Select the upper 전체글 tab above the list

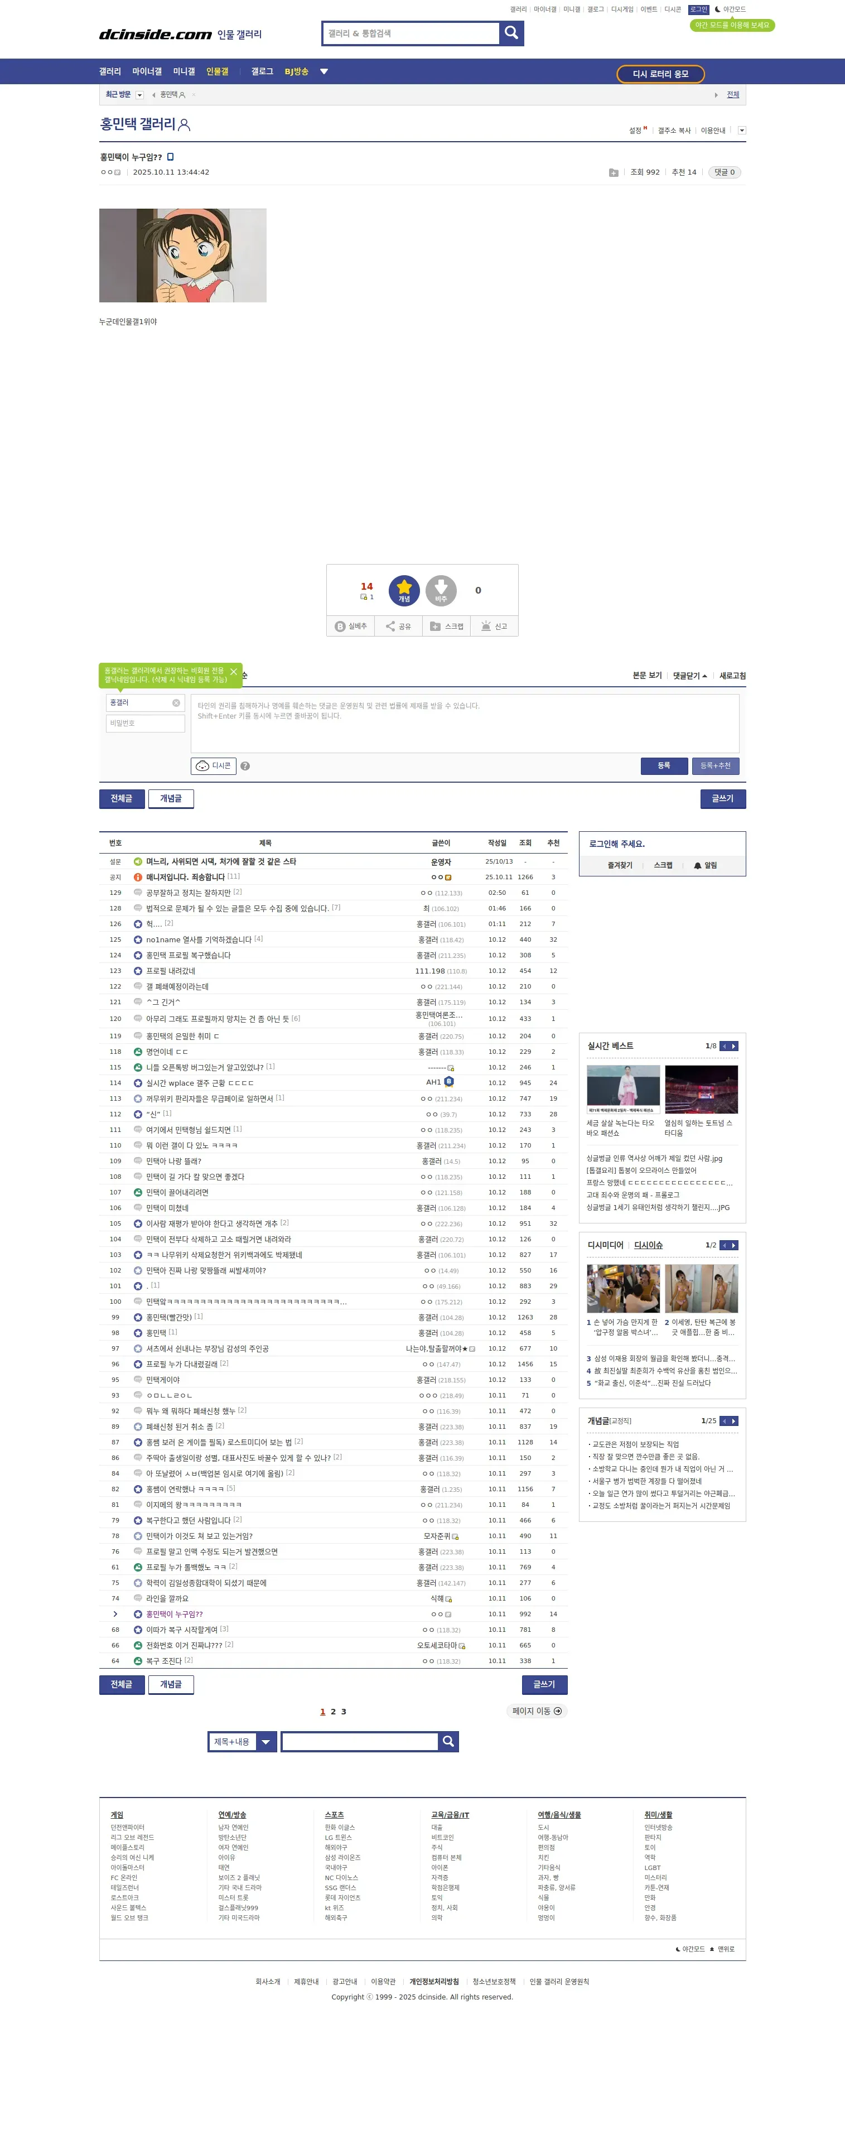(122, 799)
